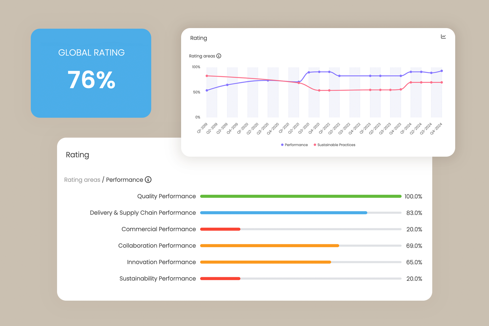
Task: Click the Commercial Performance red bar
Action: point(220,229)
